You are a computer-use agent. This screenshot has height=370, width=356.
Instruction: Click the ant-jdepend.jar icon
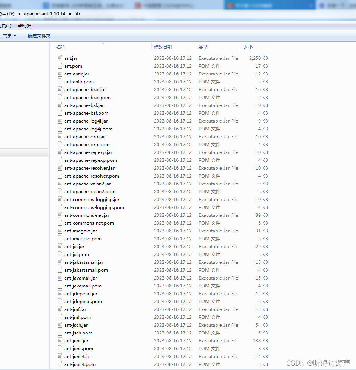[x=60, y=293]
